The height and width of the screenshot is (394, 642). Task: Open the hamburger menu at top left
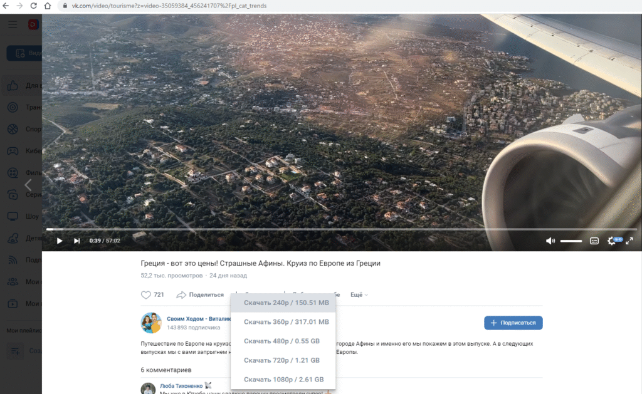(x=12, y=24)
